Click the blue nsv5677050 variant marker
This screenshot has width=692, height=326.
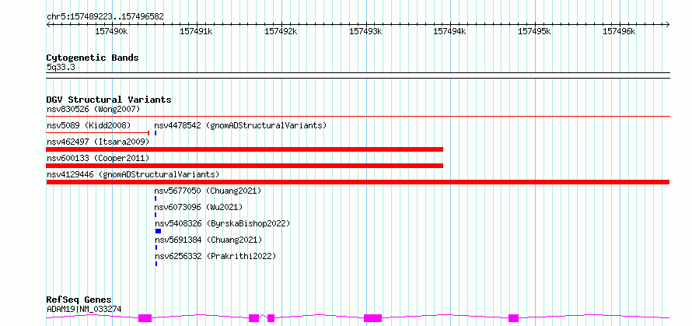tap(156, 198)
